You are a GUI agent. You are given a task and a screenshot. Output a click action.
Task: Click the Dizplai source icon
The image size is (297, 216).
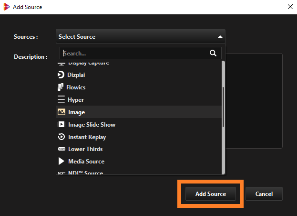click(x=61, y=75)
